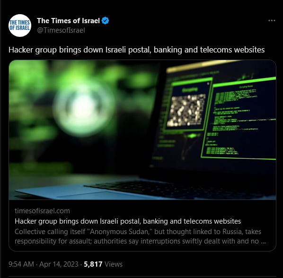Click the 9:54 AM timestamp
283x278 pixels.
coord(21,264)
